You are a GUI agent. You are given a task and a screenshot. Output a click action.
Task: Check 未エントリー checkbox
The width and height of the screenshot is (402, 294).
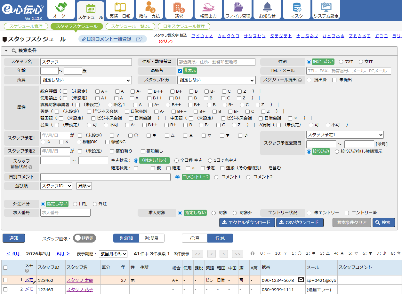309,213
